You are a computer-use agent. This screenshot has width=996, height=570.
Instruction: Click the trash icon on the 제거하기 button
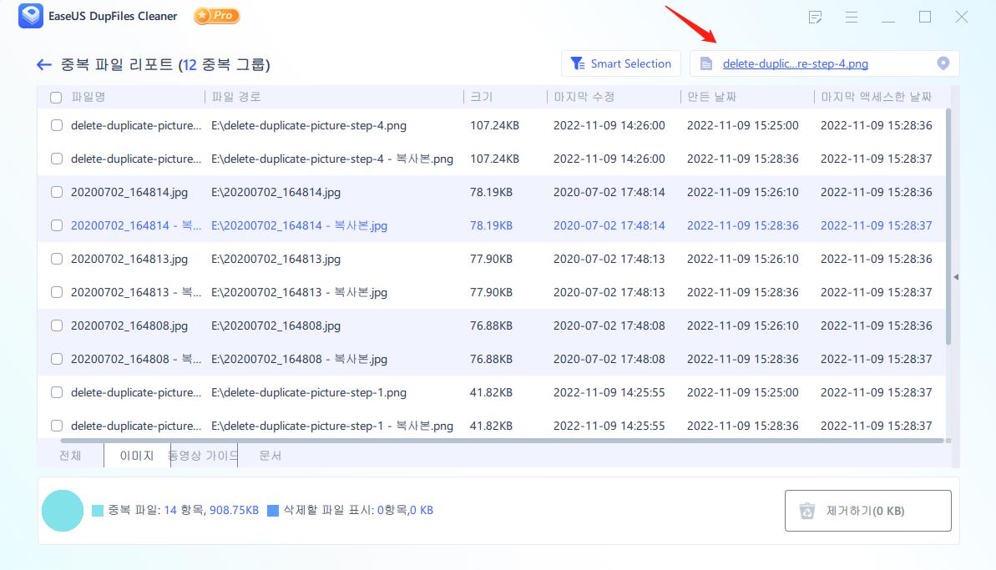click(x=808, y=510)
